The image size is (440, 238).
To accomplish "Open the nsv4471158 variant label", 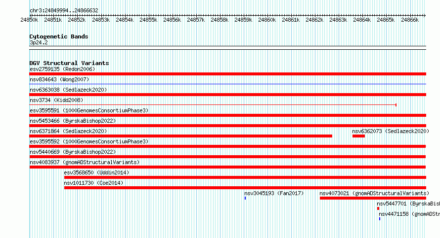I will point(409,214).
